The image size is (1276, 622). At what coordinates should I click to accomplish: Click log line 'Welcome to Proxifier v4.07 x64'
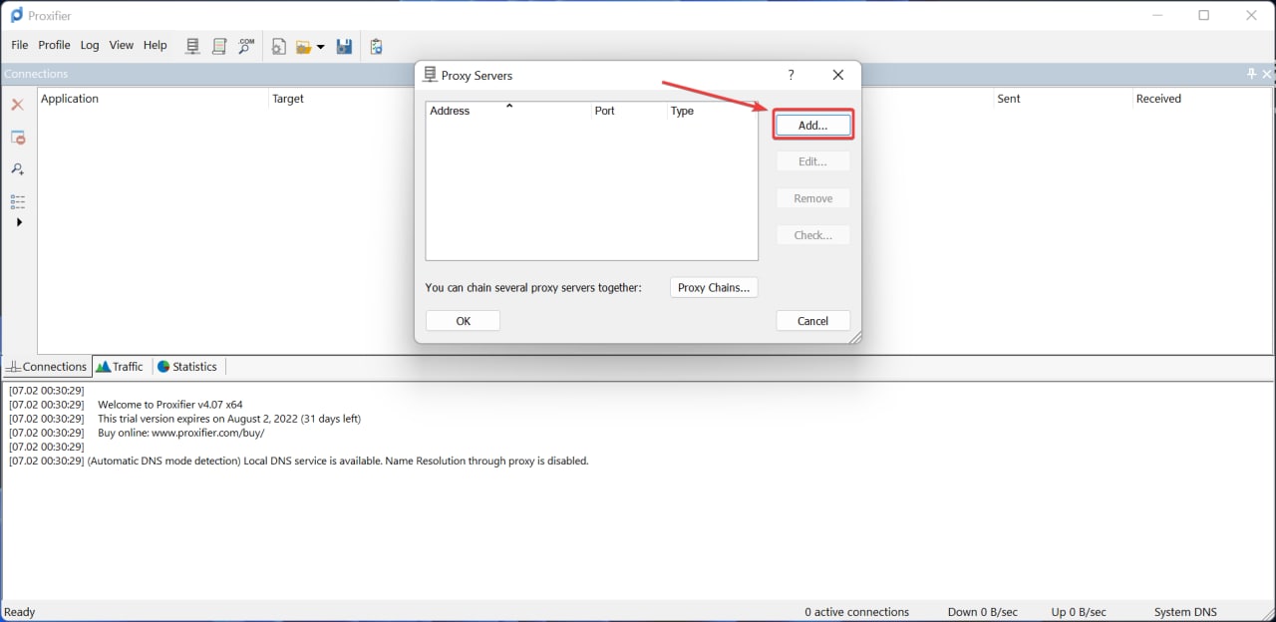pyautogui.click(x=170, y=405)
